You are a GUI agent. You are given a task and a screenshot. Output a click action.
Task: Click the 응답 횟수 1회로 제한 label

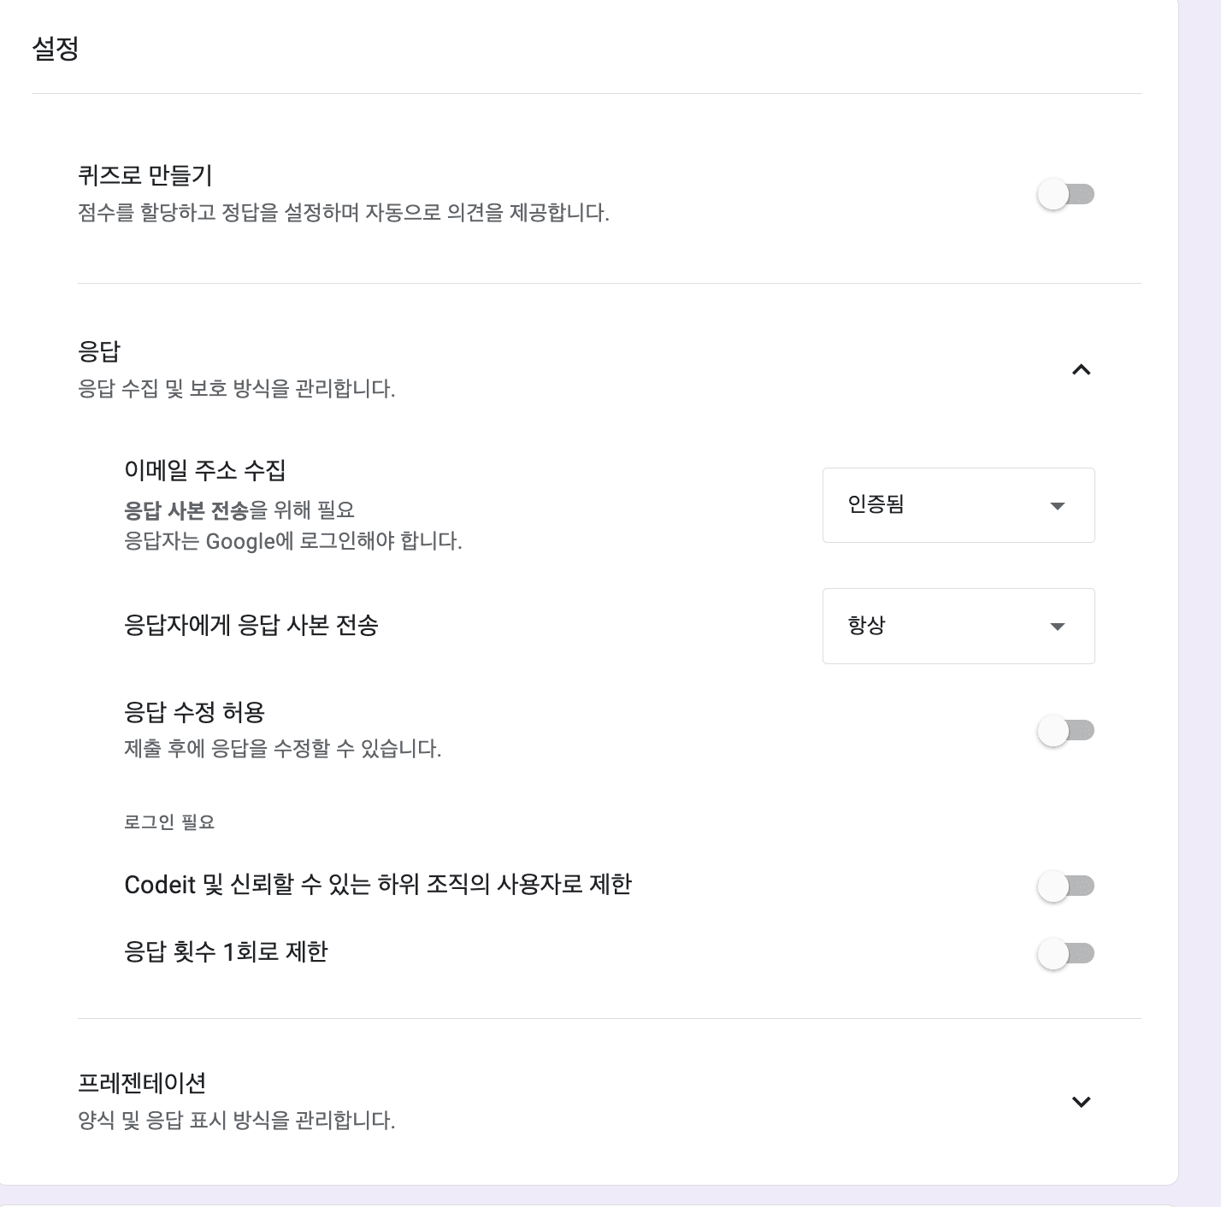227,952
